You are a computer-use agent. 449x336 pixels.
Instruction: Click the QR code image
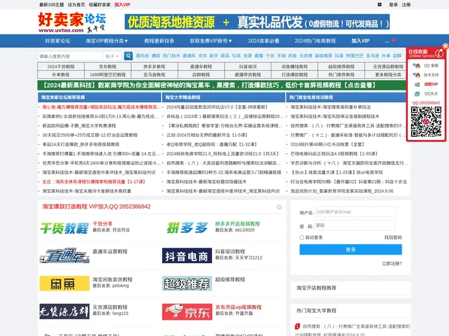click(x=426, y=121)
